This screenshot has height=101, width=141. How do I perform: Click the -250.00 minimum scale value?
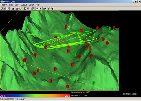(3, 96)
